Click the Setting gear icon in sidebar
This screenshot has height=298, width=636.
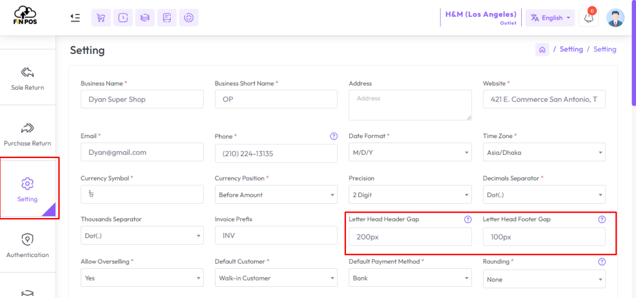pos(27,183)
